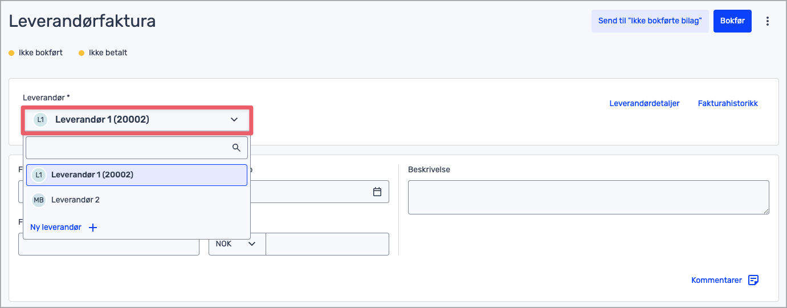
Task: Open the NOK currency dropdown
Action: pyautogui.click(x=236, y=244)
